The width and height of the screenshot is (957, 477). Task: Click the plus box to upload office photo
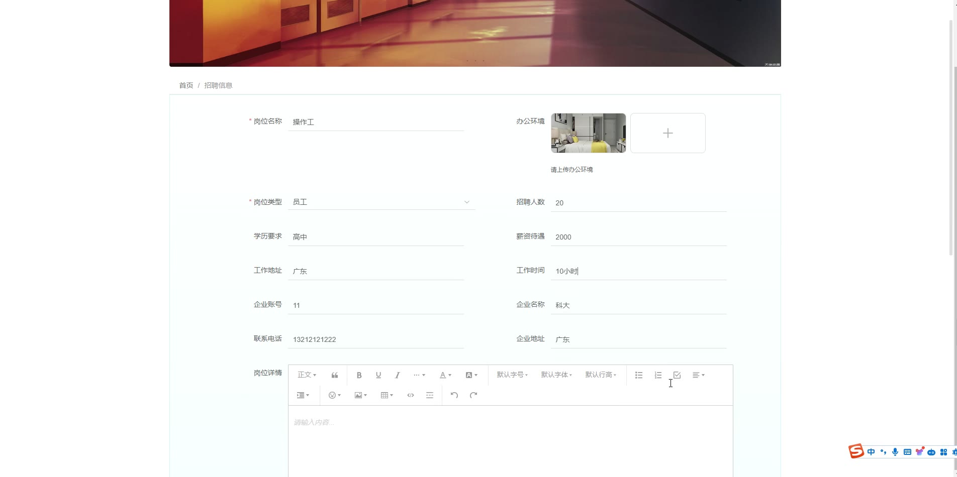click(x=668, y=133)
